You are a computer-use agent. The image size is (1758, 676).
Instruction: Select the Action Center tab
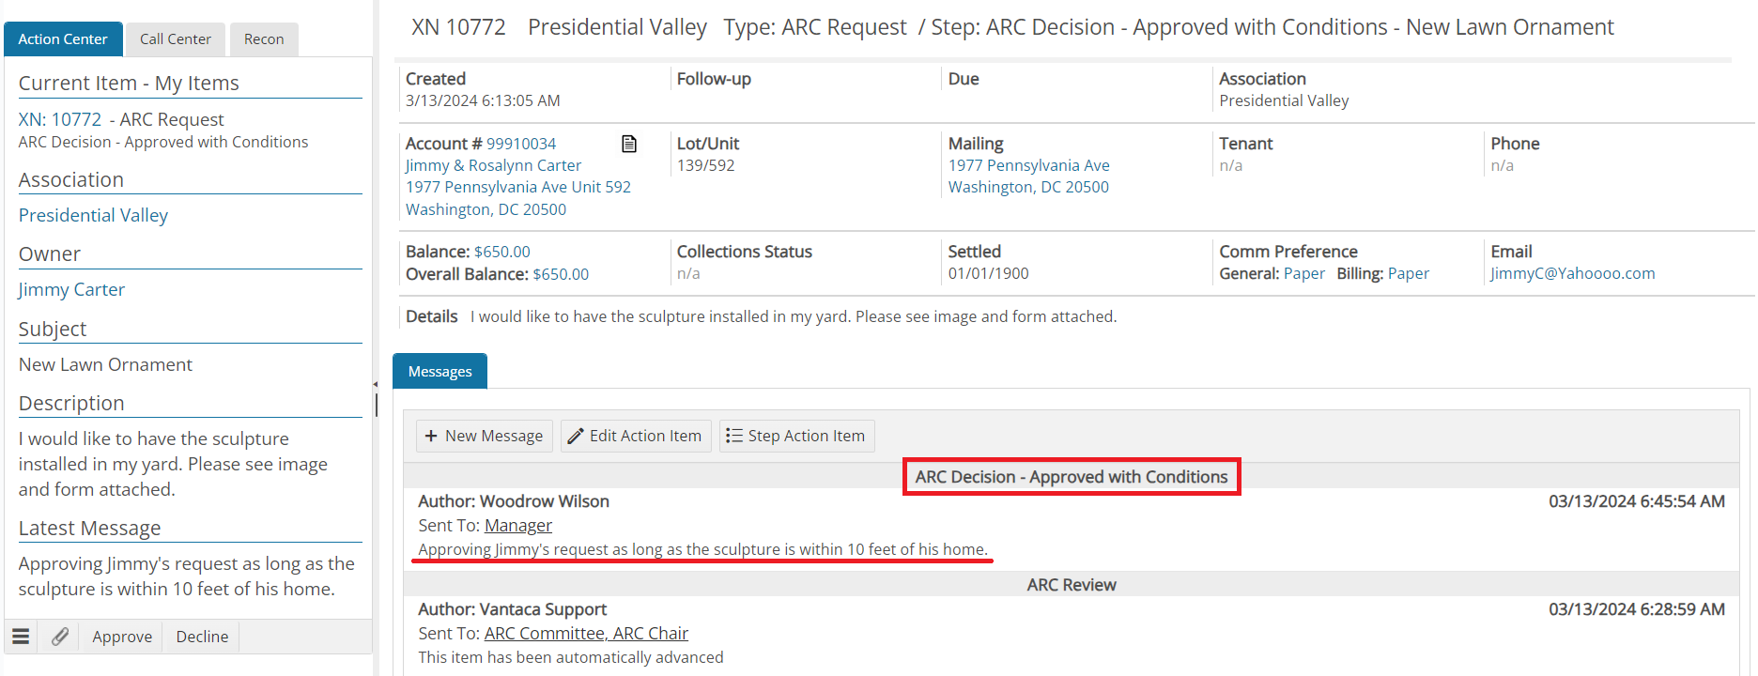[x=63, y=39]
